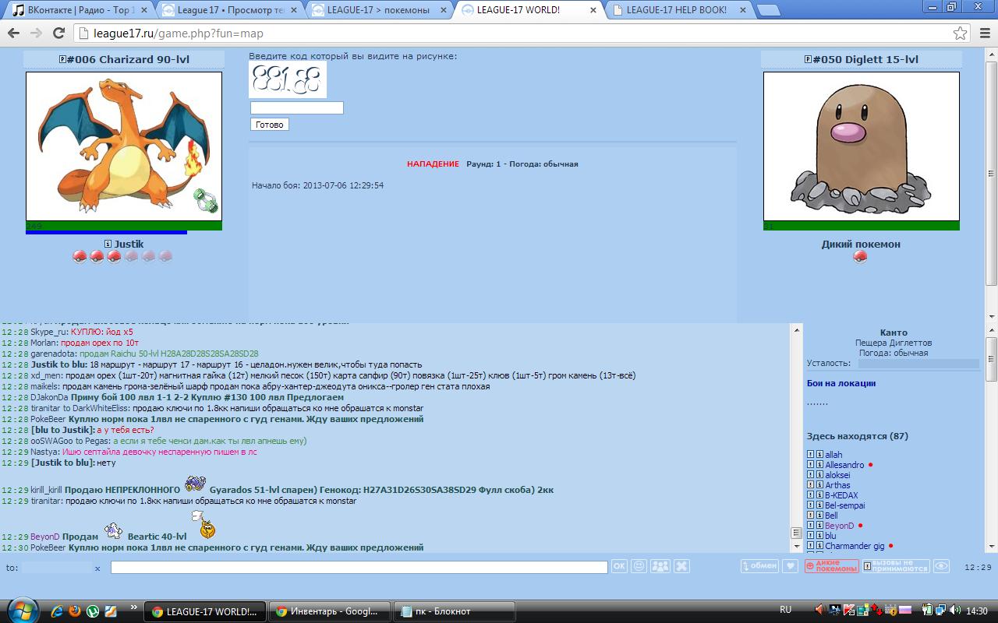Screen dimensions: 998x623
Task: Open BeyonD's name in location list
Action: click(840, 526)
